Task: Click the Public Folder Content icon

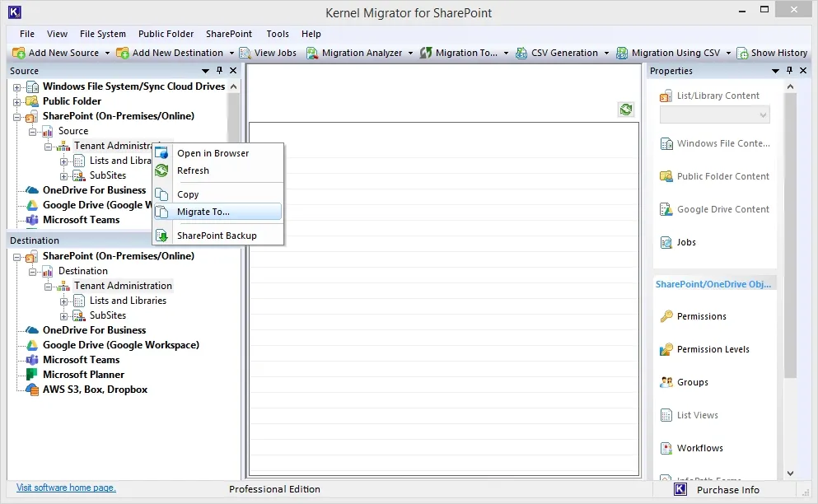Action: point(666,176)
